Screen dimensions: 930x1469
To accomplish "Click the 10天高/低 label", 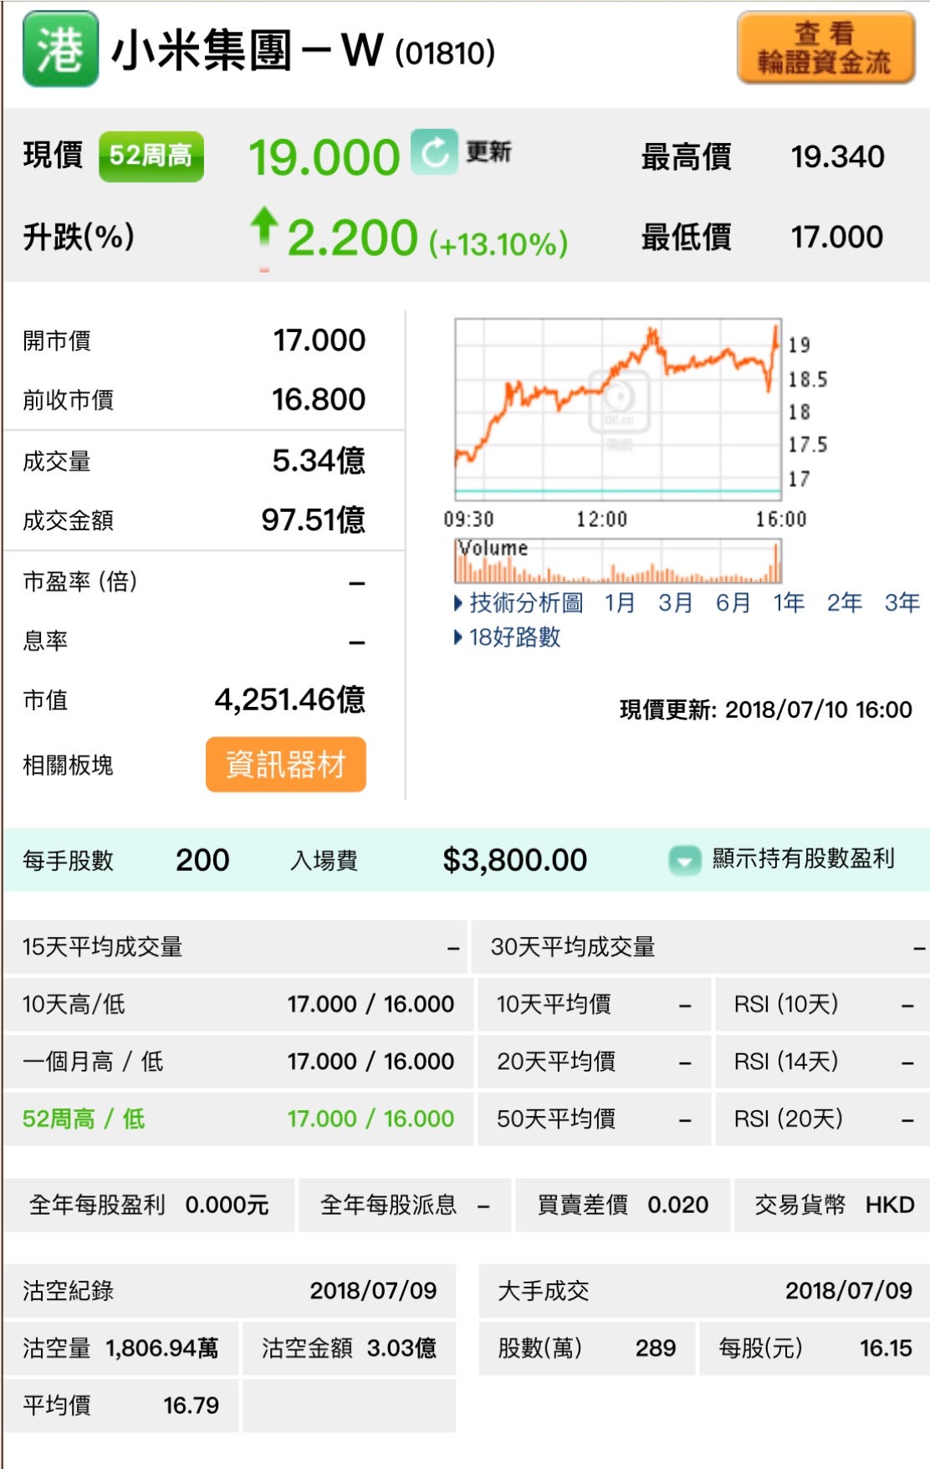I will coord(74,1004).
